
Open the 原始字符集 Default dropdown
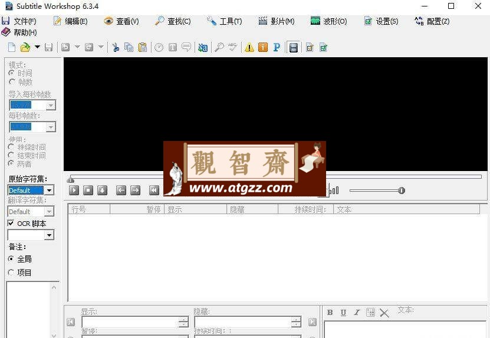(31, 190)
